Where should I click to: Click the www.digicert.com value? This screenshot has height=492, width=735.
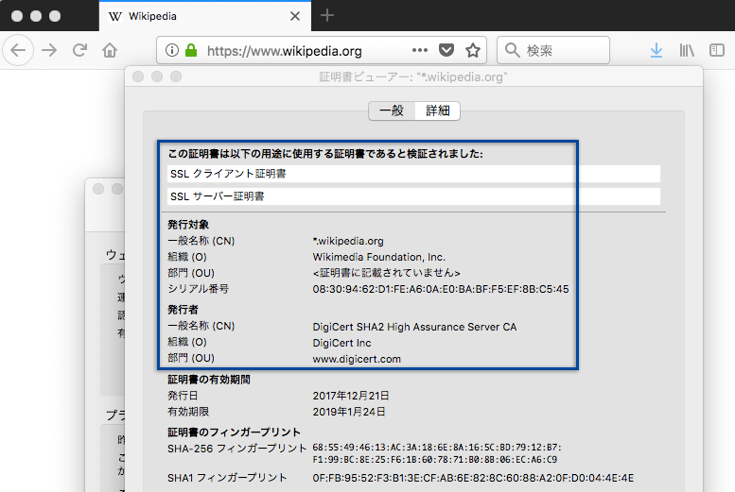[357, 359]
